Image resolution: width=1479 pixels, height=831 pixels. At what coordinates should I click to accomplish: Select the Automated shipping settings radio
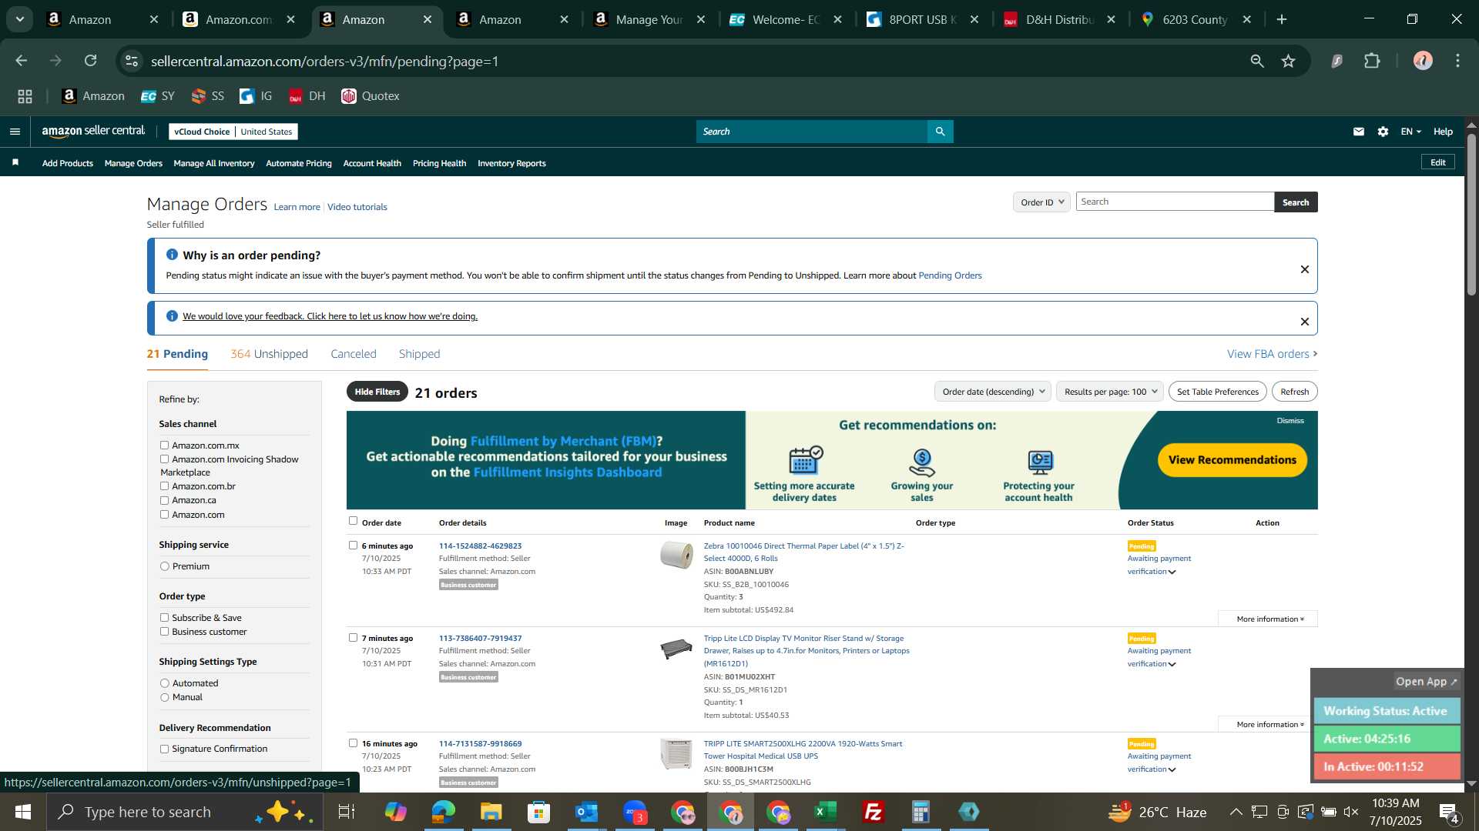[164, 683]
